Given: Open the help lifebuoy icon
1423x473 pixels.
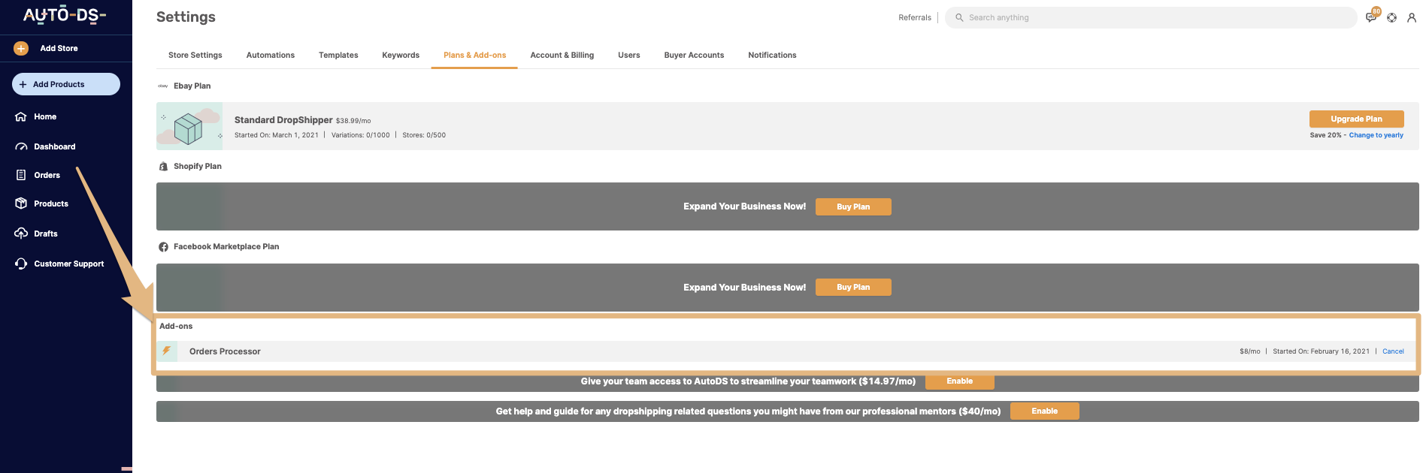Looking at the screenshot, I should (1392, 17).
